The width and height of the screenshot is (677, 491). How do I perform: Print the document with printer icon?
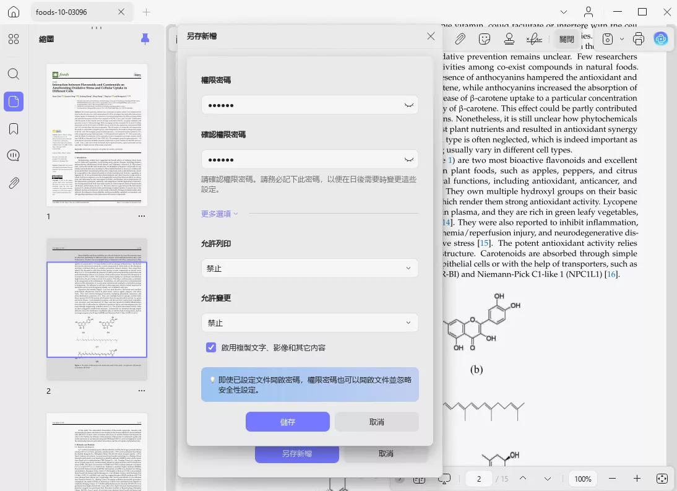[x=639, y=39]
